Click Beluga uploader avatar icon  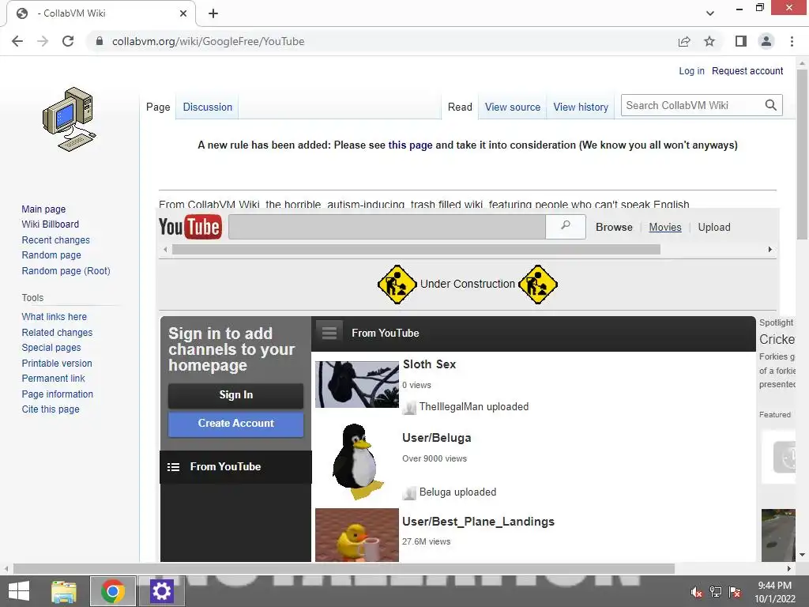pyautogui.click(x=409, y=493)
